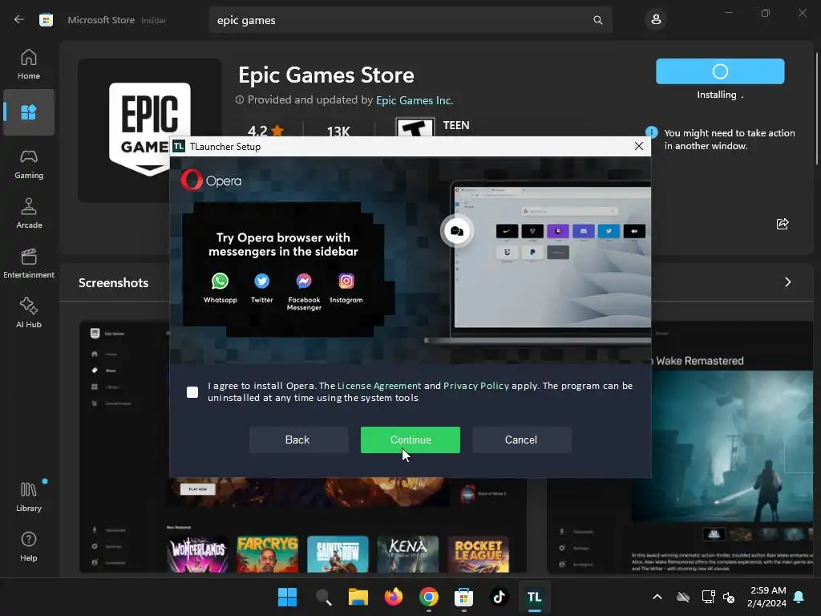Click the Facebook Messenger icon in Opera ad
Viewport: 821px width, 616px height.
coord(304,282)
